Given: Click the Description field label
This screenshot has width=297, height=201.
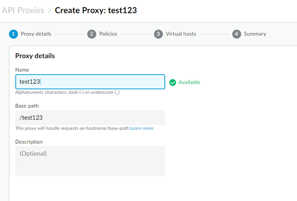Looking at the screenshot, I should [x=29, y=141].
